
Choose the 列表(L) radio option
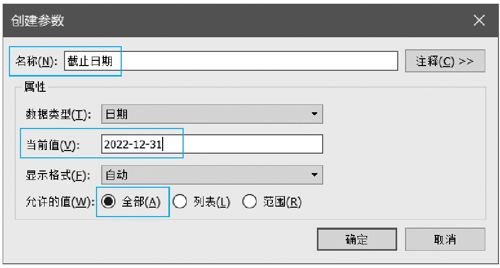point(180,202)
